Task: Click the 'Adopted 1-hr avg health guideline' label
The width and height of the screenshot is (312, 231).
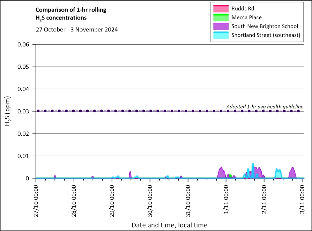Action: click(265, 106)
